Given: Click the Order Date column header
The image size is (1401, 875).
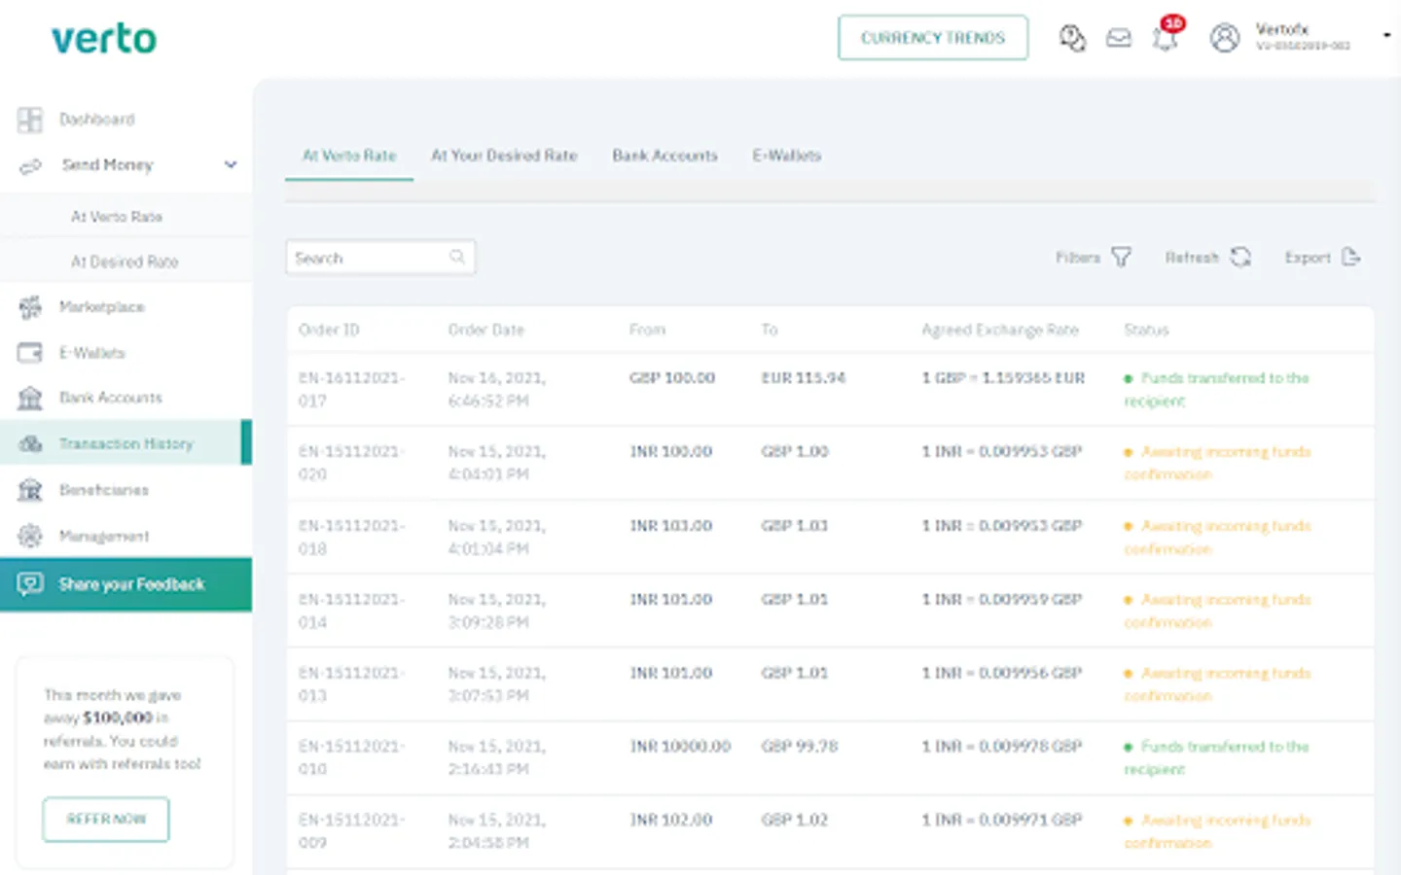Looking at the screenshot, I should click(x=486, y=330).
